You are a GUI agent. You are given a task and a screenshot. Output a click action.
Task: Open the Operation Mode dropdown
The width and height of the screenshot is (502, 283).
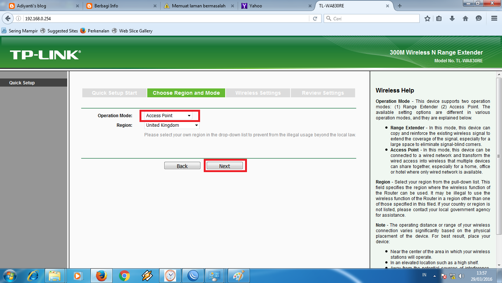pos(168,116)
